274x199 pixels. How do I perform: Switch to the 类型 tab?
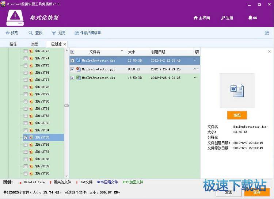tap(35, 44)
